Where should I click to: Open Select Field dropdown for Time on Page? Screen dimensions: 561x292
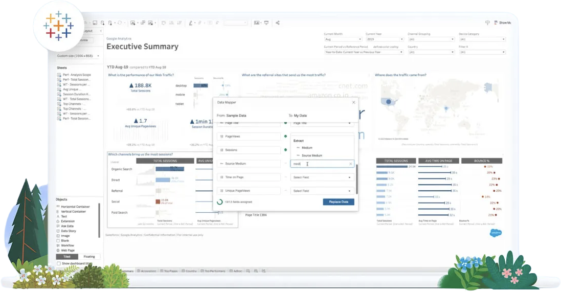tap(322, 177)
